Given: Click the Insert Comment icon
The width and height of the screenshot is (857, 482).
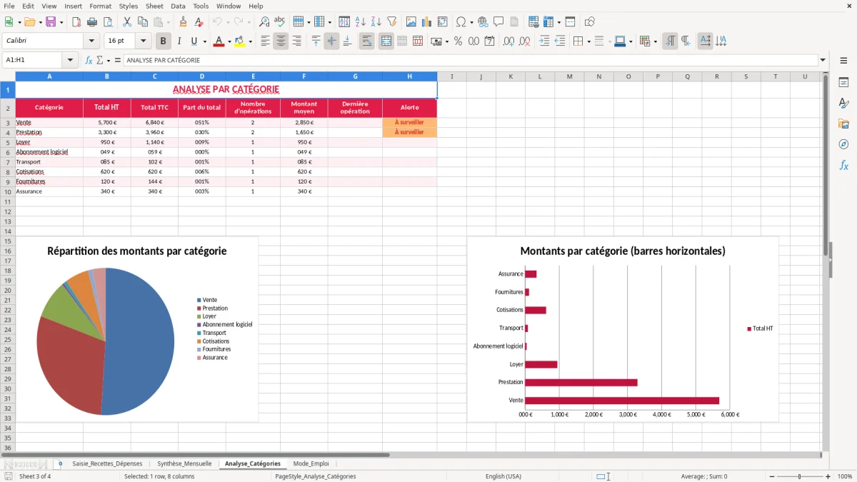Looking at the screenshot, I should (x=498, y=22).
